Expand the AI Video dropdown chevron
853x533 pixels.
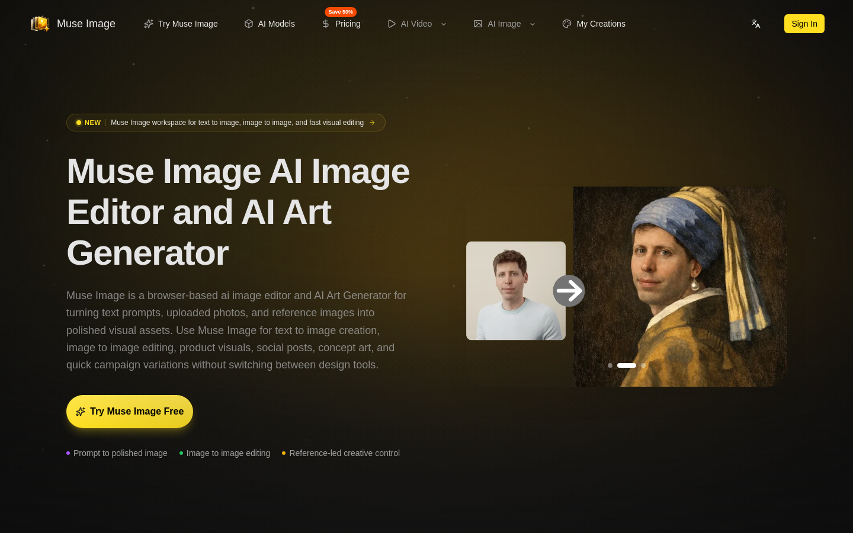444,24
